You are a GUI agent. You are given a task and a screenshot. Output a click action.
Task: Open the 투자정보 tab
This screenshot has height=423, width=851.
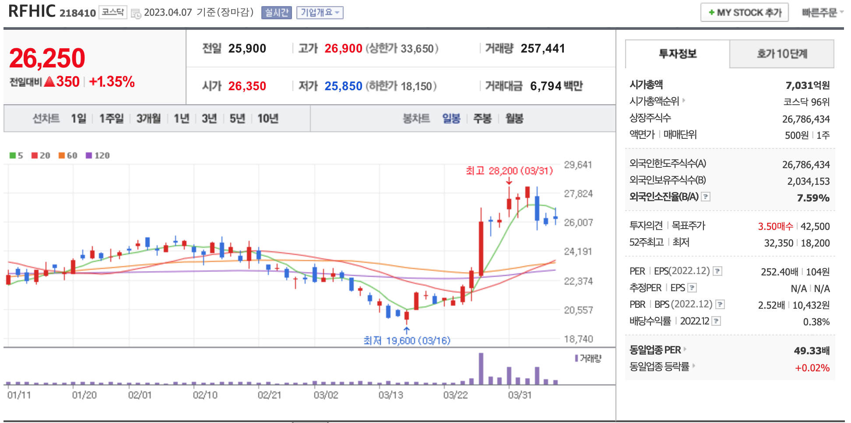(x=677, y=54)
